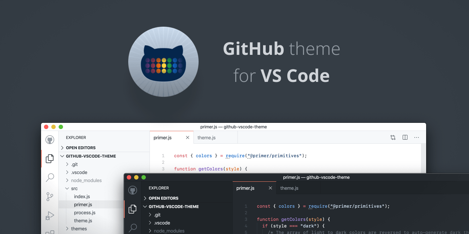Click "@primer/primitives" string in dark editor
Screen dimensions: 469x234
pos(357,206)
